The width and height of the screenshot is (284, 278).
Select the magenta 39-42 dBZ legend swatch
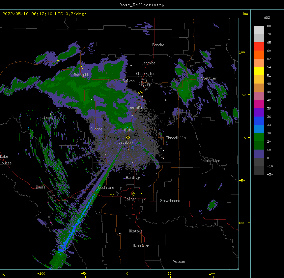pos(259,104)
